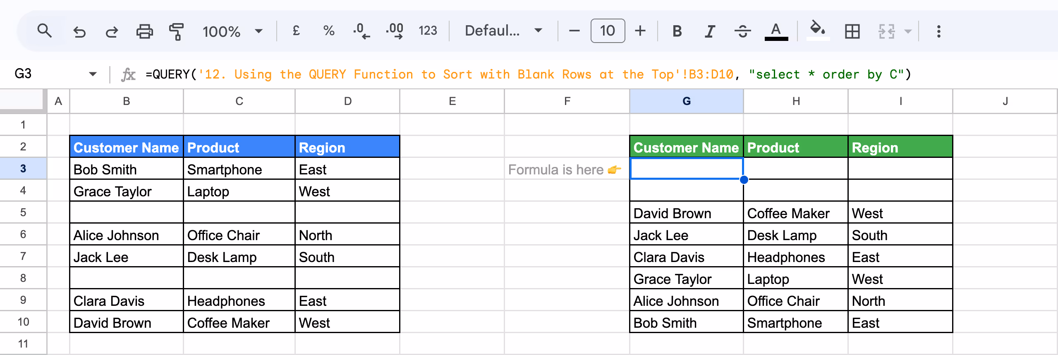Select row 8 header
The height and width of the screenshot is (355, 1058).
[x=23, y=278]
